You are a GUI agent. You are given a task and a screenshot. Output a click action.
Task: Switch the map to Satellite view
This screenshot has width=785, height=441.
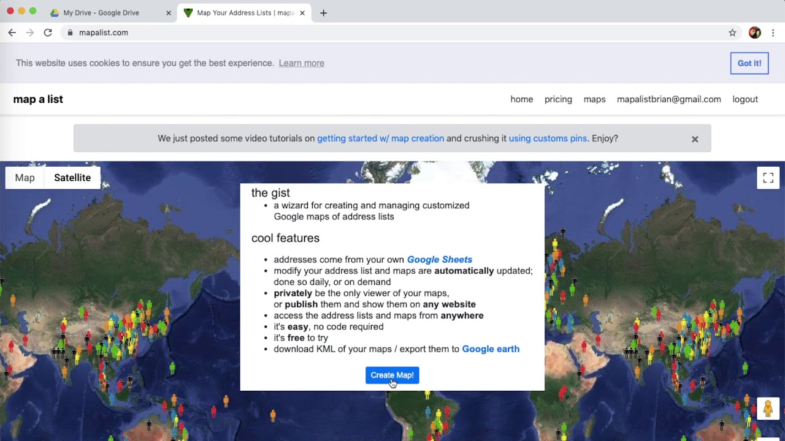tap(72, 178)
